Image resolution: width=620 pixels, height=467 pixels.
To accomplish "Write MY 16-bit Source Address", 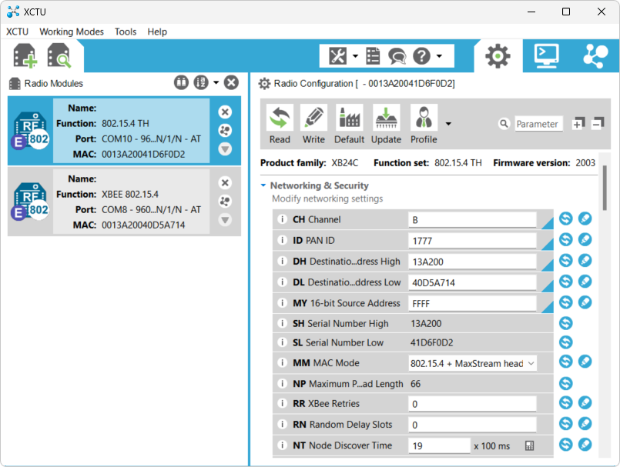I will click(585, 302).
